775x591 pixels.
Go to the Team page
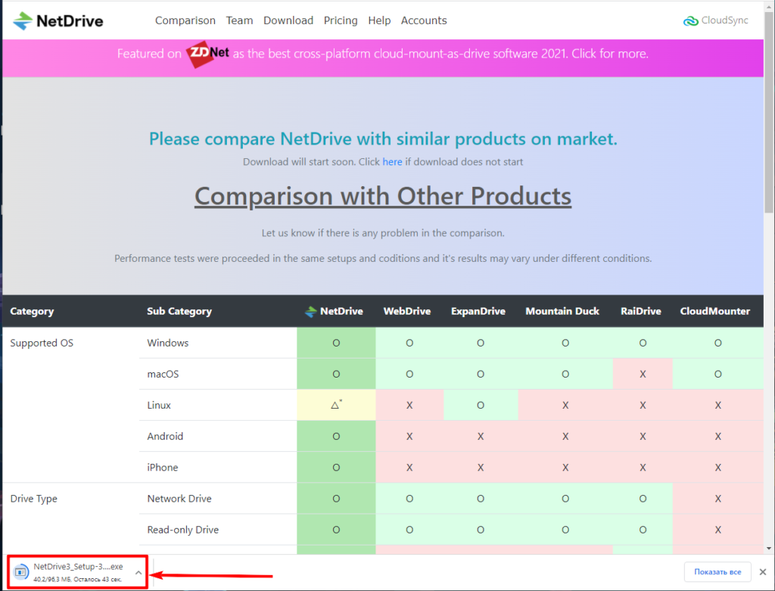[239, 20]
